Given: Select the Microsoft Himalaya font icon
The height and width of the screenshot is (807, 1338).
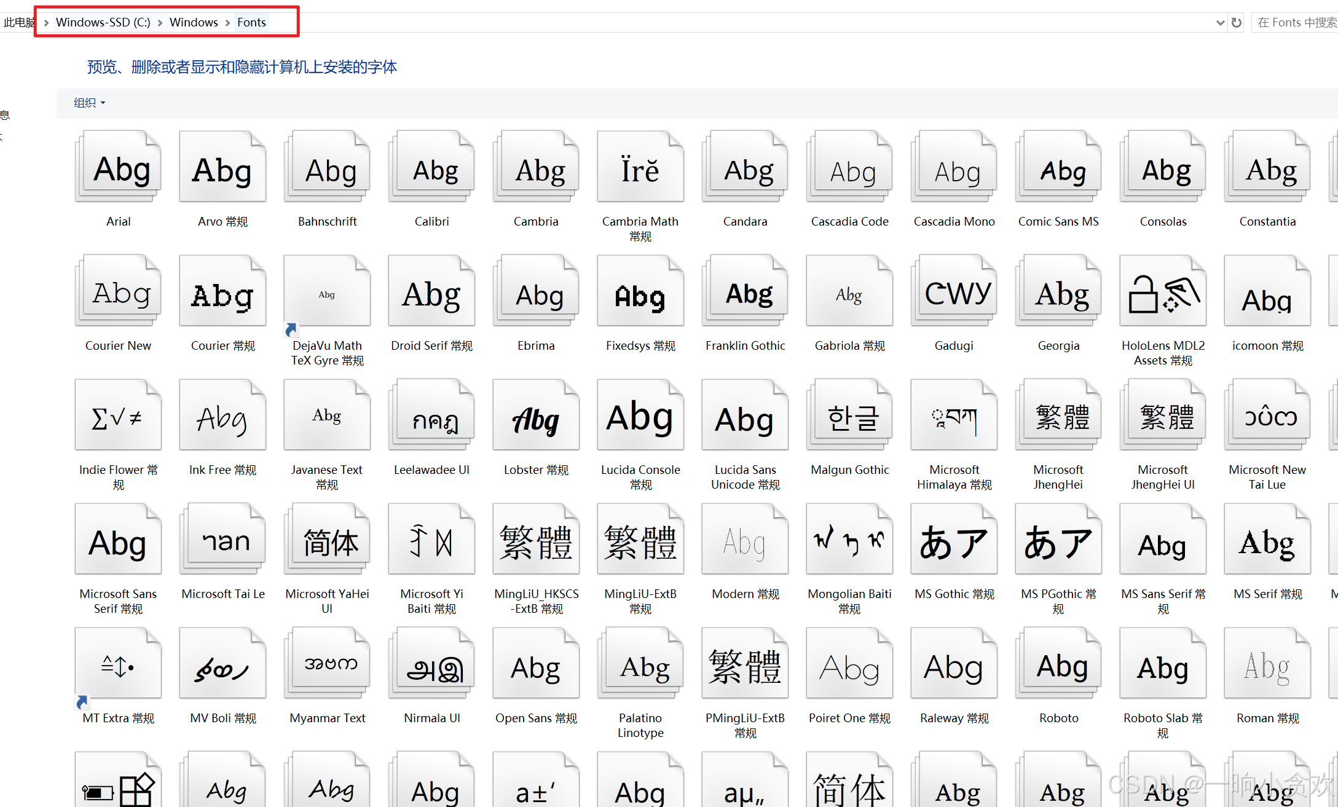Looking at the screenshot, I should point(954,414).
